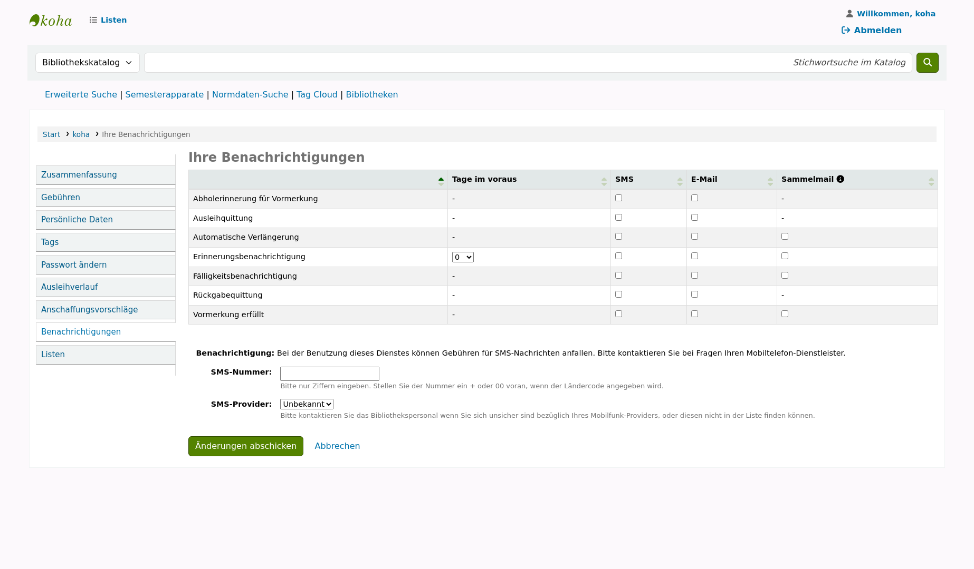Open the Tag Cloud link

tap(317, 95)
